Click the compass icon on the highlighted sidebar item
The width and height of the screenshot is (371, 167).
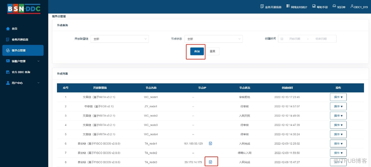click(8, 50)
